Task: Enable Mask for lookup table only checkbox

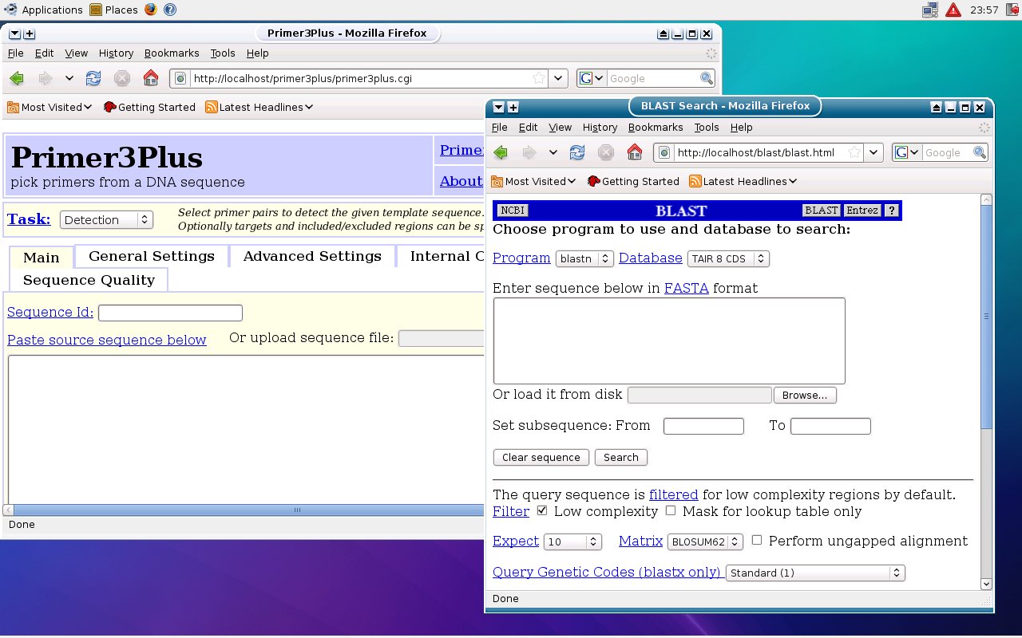Action: click(671, 510)
